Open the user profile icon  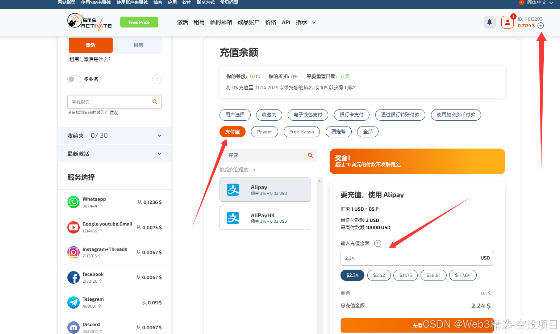click(507, 22)
